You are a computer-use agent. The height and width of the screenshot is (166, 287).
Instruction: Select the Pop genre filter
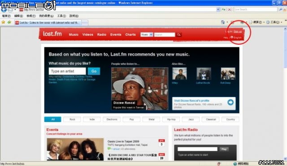[x=131, y=119]
